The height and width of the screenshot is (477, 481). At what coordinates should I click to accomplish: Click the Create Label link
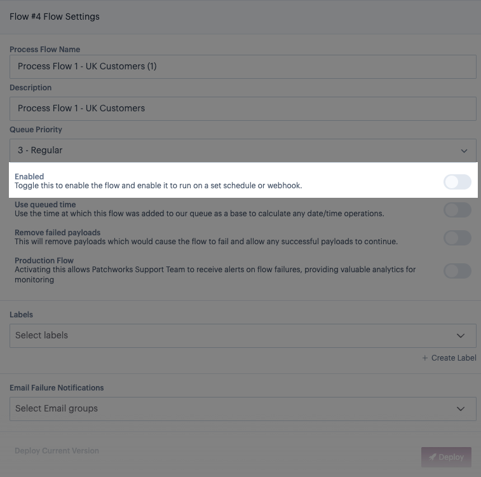[x=454, y=358]
